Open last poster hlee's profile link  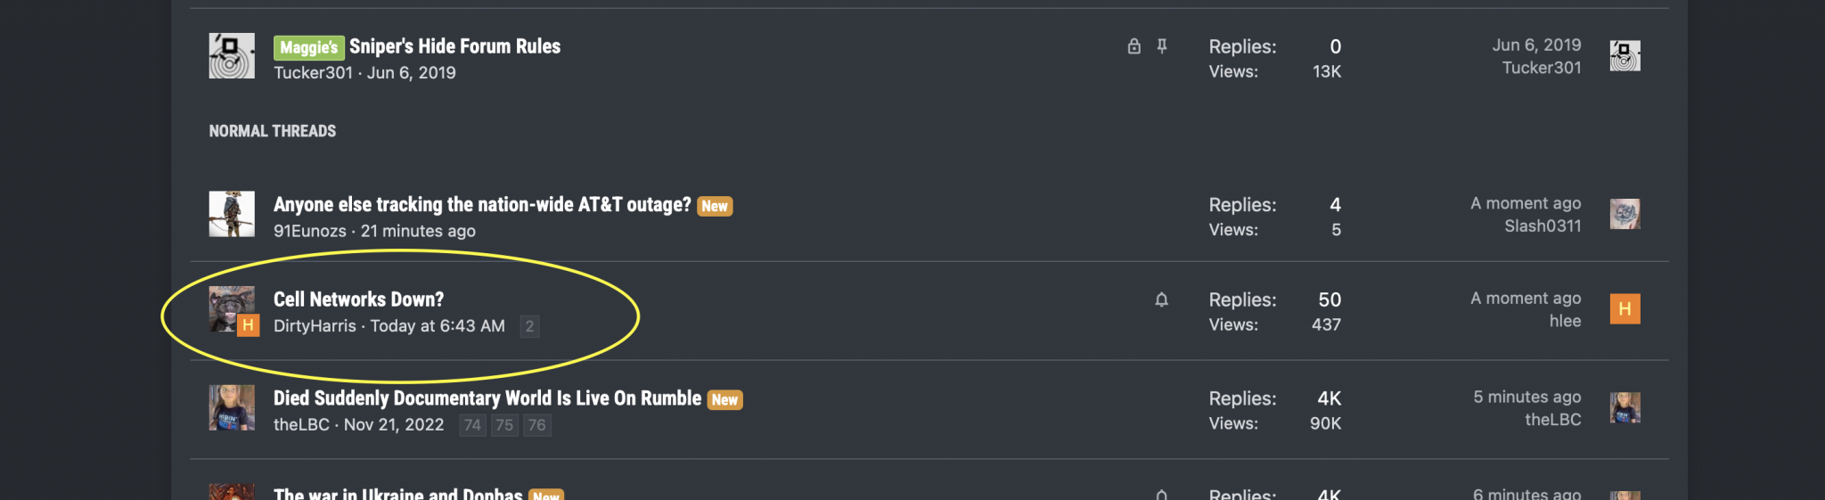(x=1565, y=321)
